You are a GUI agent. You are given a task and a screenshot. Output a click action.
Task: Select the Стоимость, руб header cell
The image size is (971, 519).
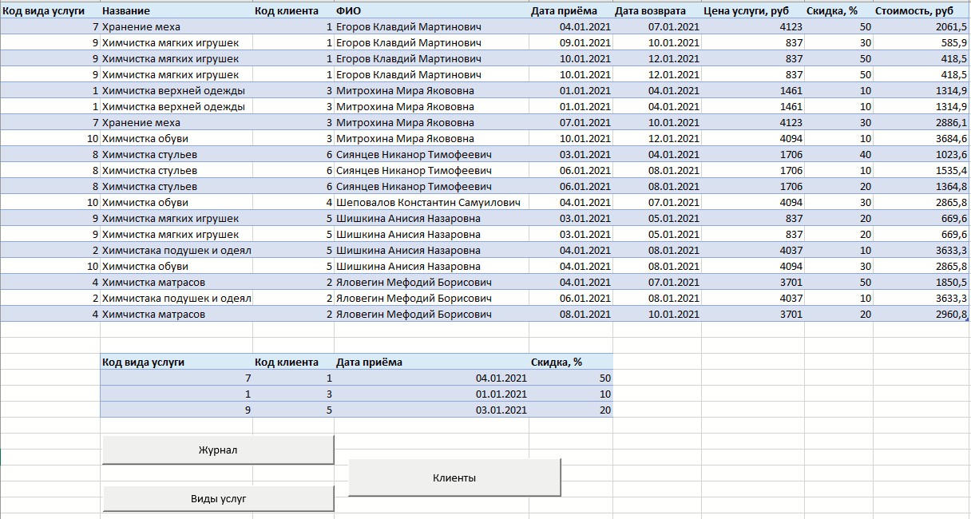(921, 11)
